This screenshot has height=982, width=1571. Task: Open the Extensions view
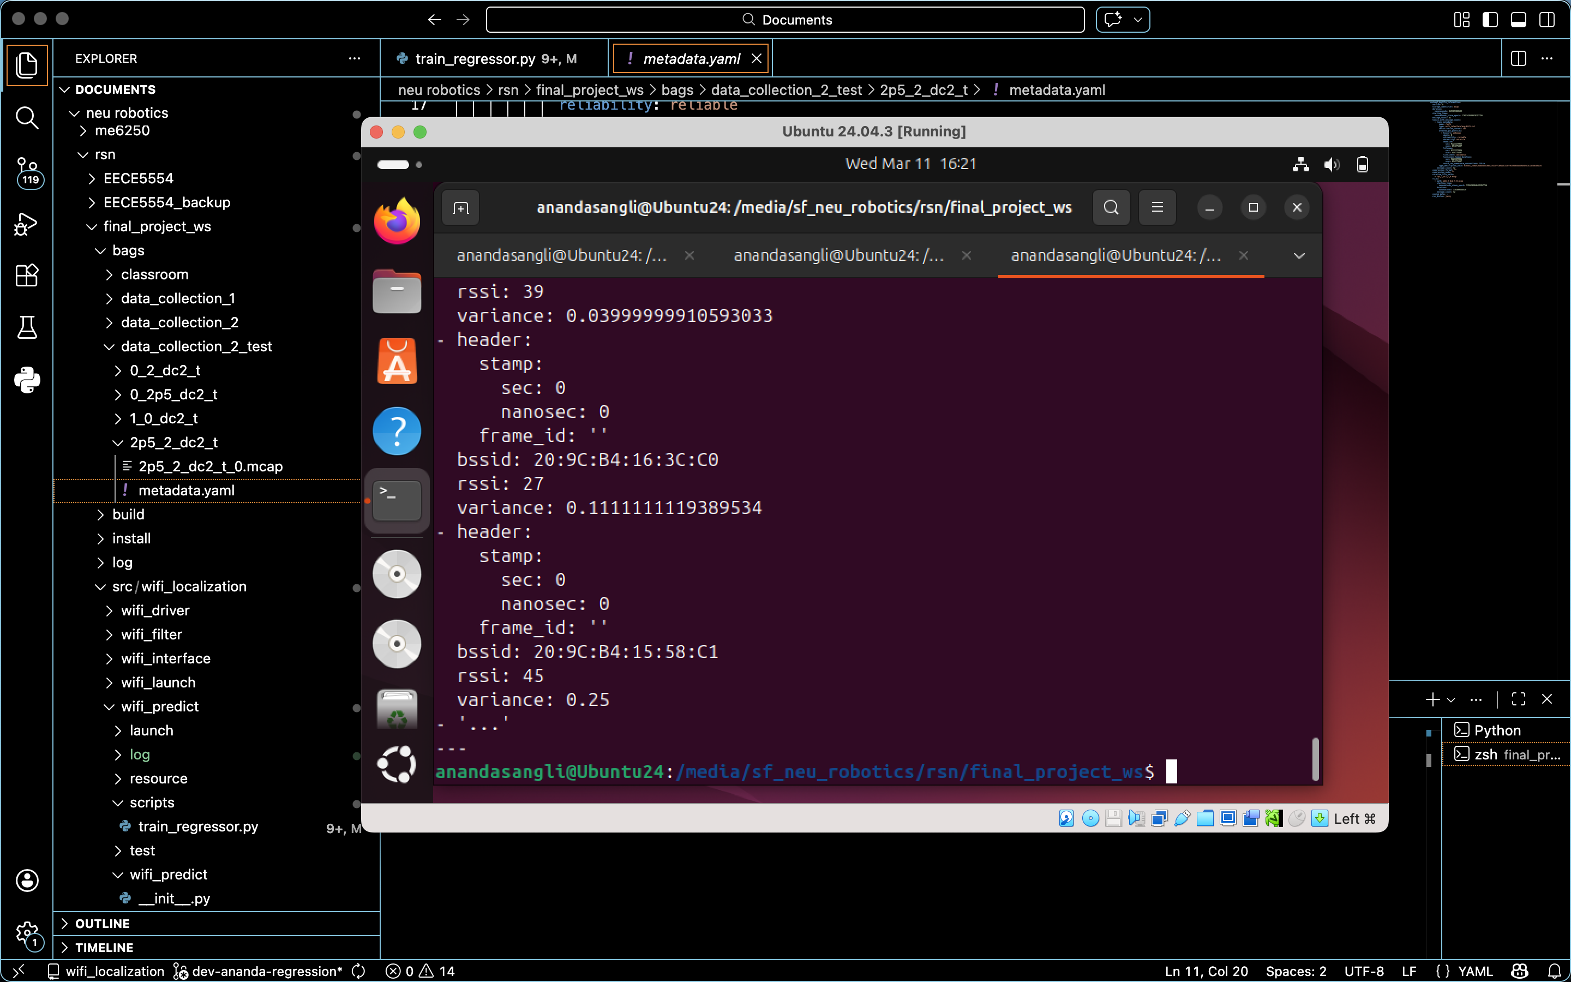pos(27,276)
